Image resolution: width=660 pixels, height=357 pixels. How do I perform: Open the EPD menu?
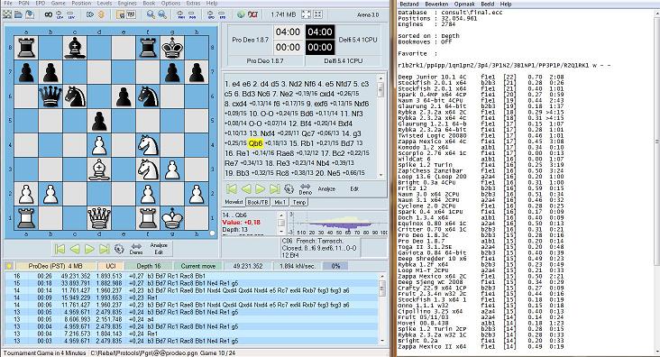click(41, 3)
